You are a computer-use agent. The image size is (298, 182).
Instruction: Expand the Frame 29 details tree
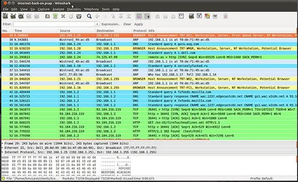[2, 143]
